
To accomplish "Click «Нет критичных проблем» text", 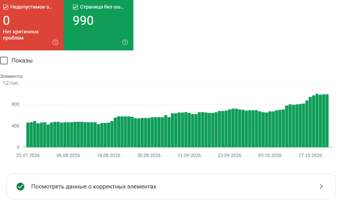I will point(21,35).
